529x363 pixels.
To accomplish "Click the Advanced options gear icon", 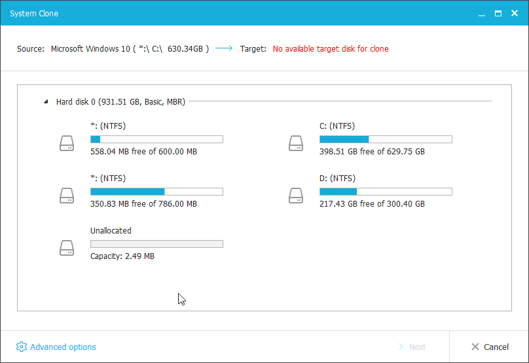I will point(22,347).
